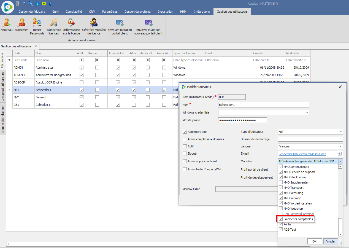The height and width of the screenshot is (248, 349).
Task: Open Gérer les modules de licence
Action: point(94,26)
